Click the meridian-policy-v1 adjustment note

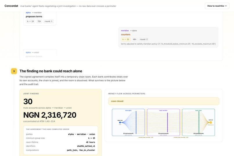(168, 44)
